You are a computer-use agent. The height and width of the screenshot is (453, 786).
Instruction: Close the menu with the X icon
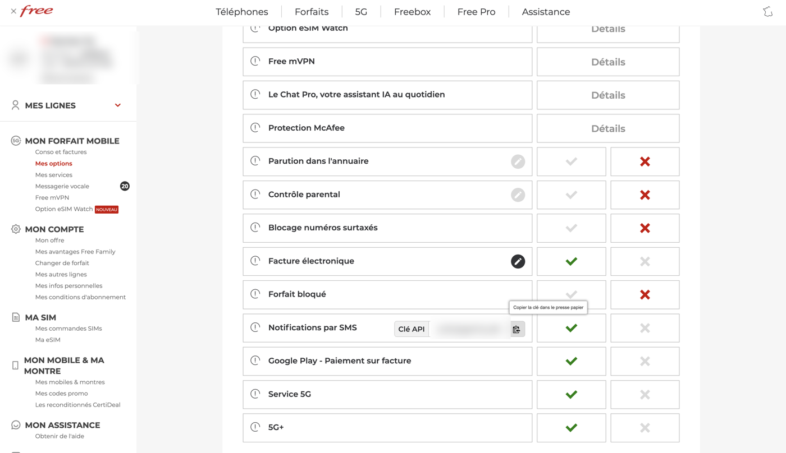[13, 11]
